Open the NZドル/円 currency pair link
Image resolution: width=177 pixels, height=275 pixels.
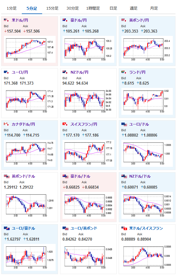click(79, 72)
